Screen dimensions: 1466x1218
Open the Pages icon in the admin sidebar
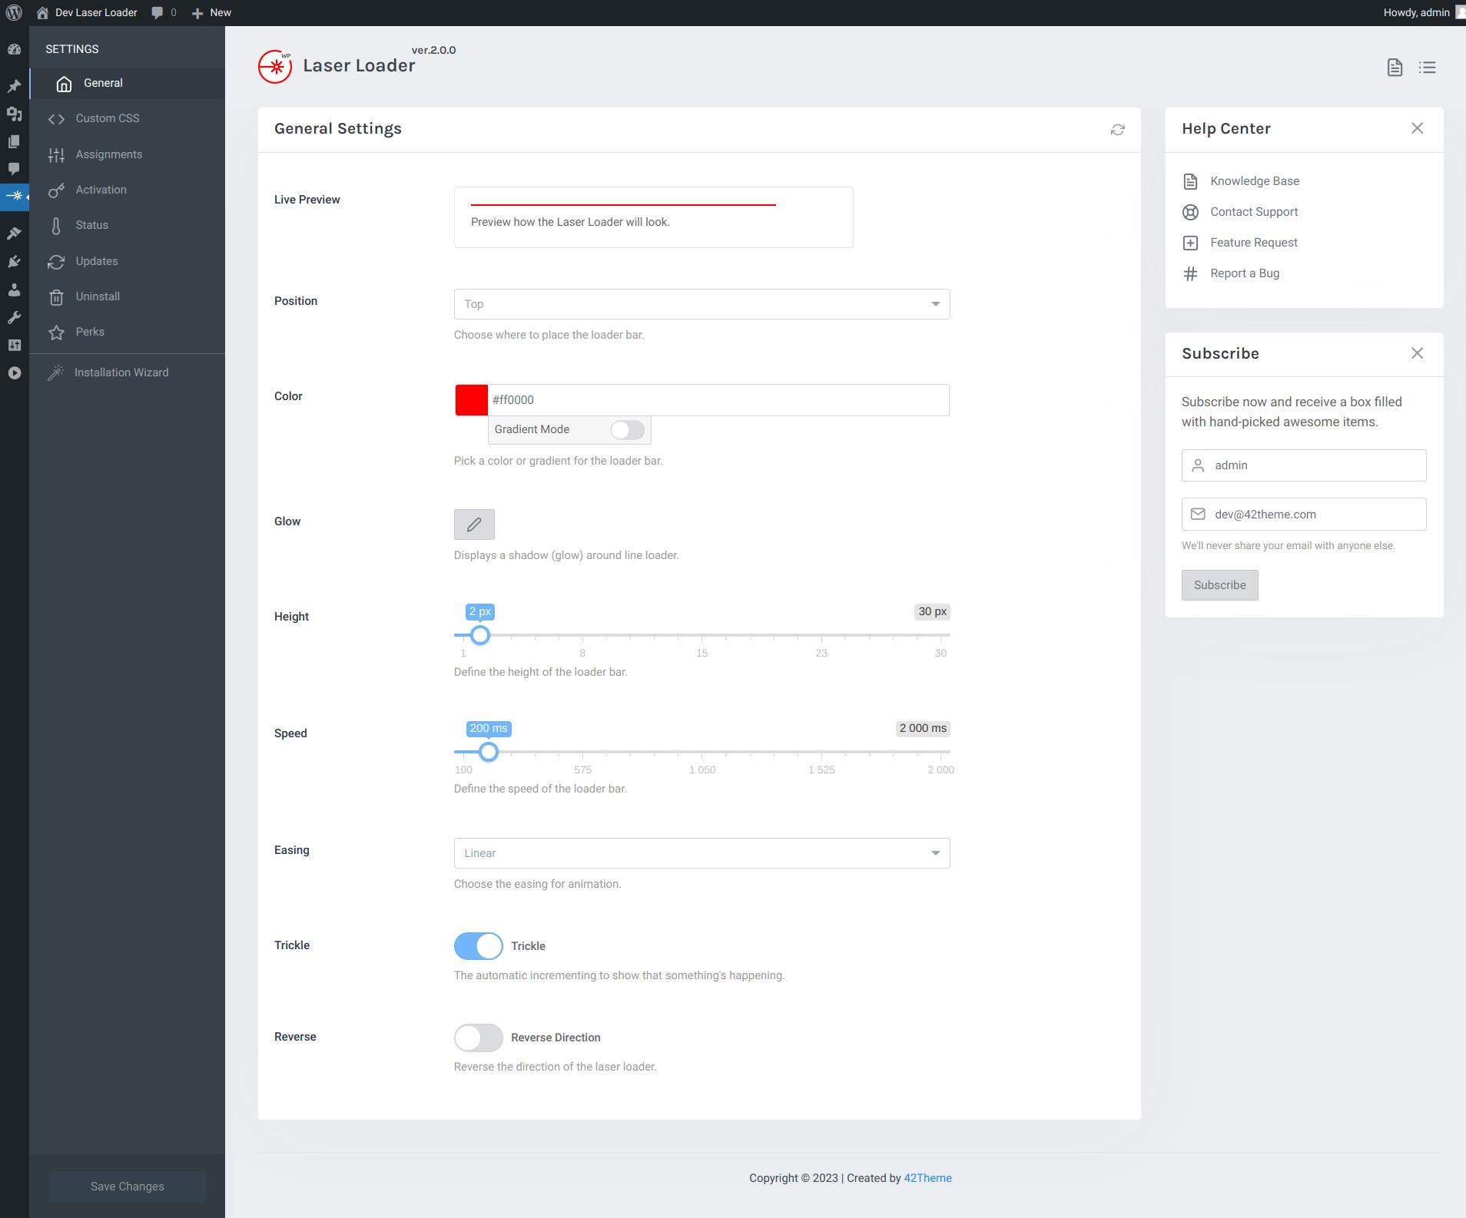click(14, 141)
